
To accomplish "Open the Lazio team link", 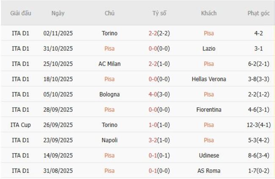I will coord(209,49).
